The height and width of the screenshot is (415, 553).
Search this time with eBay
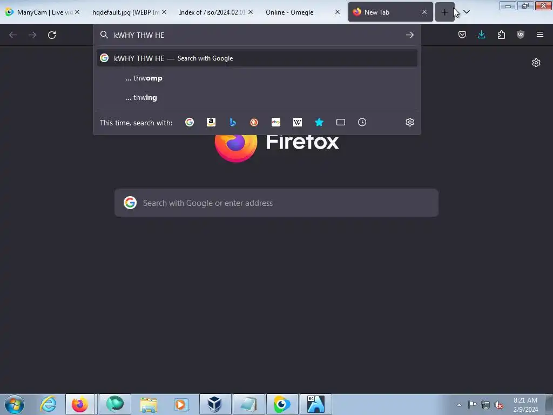(x=276, y=122)
